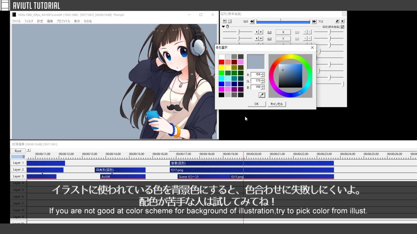The height and width of the screenshot is (234, 417).
Task: Click inside the saturation-brightness square
Action: tap(290, 76)
